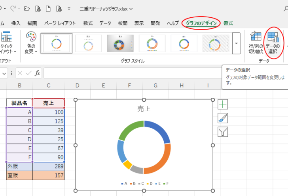Viewport: 288px width, 196px height.
Task: Click the Cancel X icon in formula bar
Action: tap(20, 73)
